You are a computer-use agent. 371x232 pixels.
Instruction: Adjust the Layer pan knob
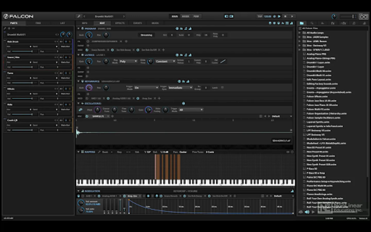[106, 61]
